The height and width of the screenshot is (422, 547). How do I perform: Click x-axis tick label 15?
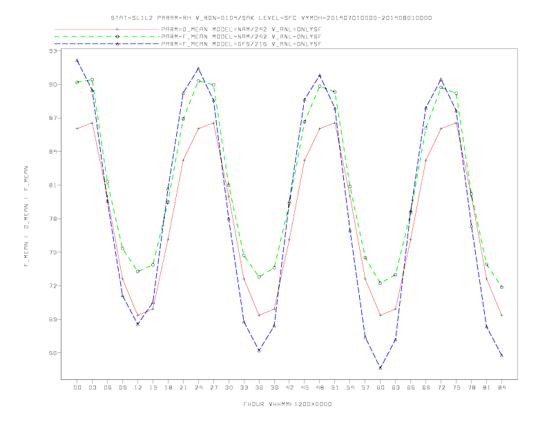(x=153, y=388)
